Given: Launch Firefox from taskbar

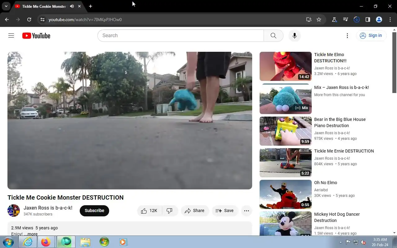Looking at the screenshot, I should point(46,242).
